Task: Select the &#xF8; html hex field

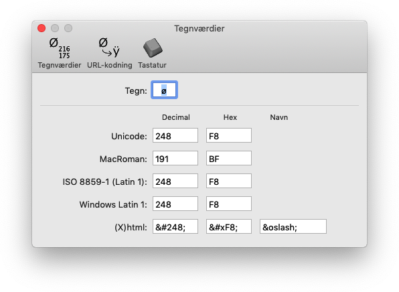Action: [229, 226]
